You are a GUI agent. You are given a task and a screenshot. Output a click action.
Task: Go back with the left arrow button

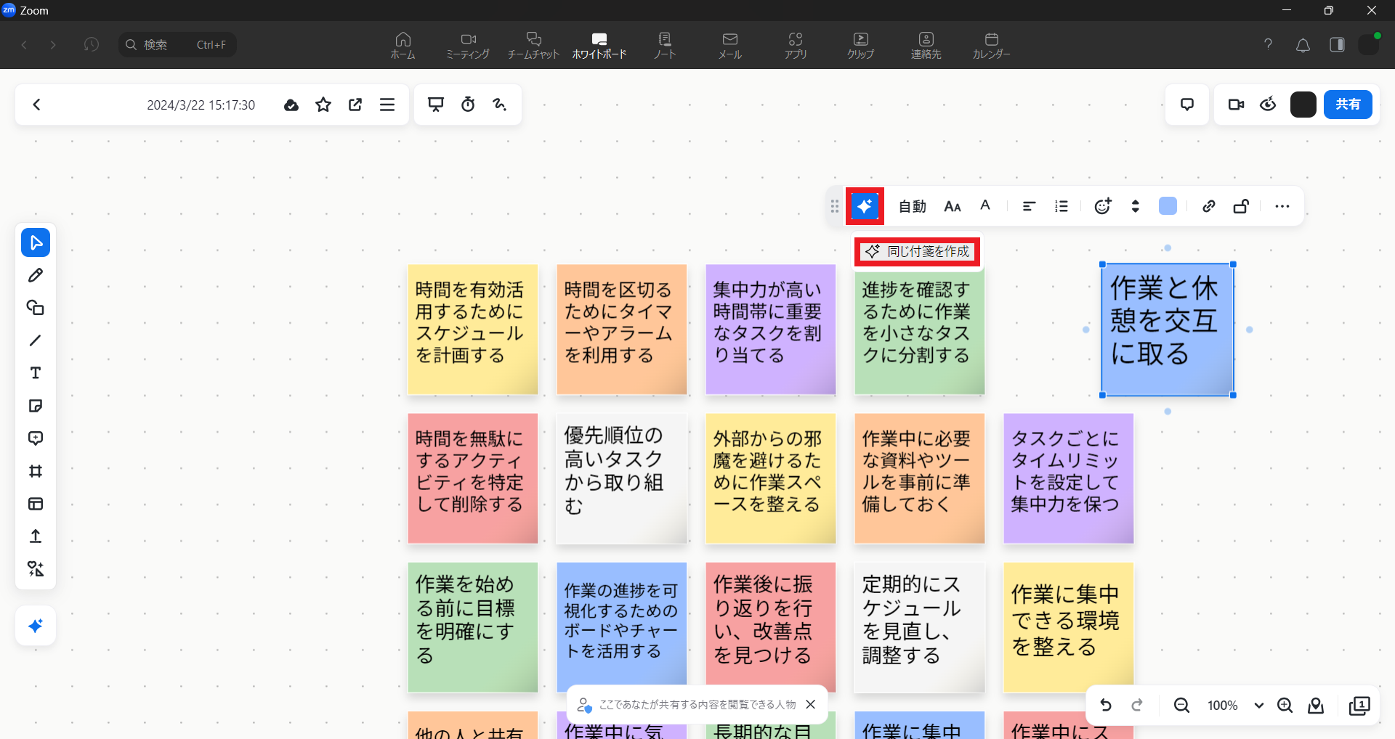tap(36, 105)
